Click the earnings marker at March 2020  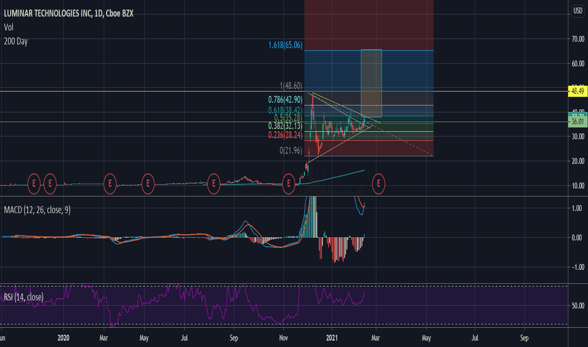[110, 184]
